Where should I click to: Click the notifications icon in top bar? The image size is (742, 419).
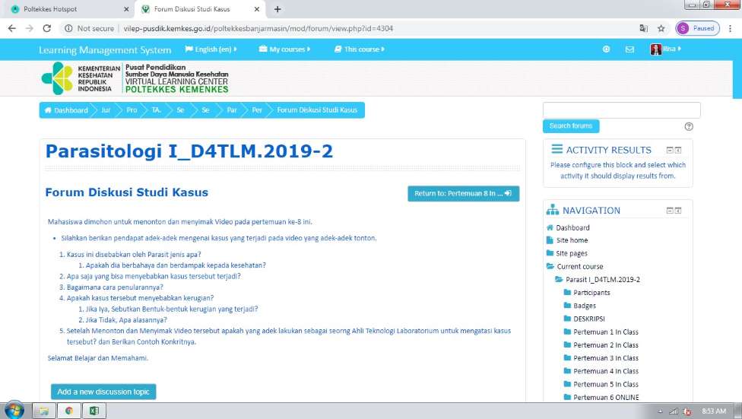coord(606,49)
